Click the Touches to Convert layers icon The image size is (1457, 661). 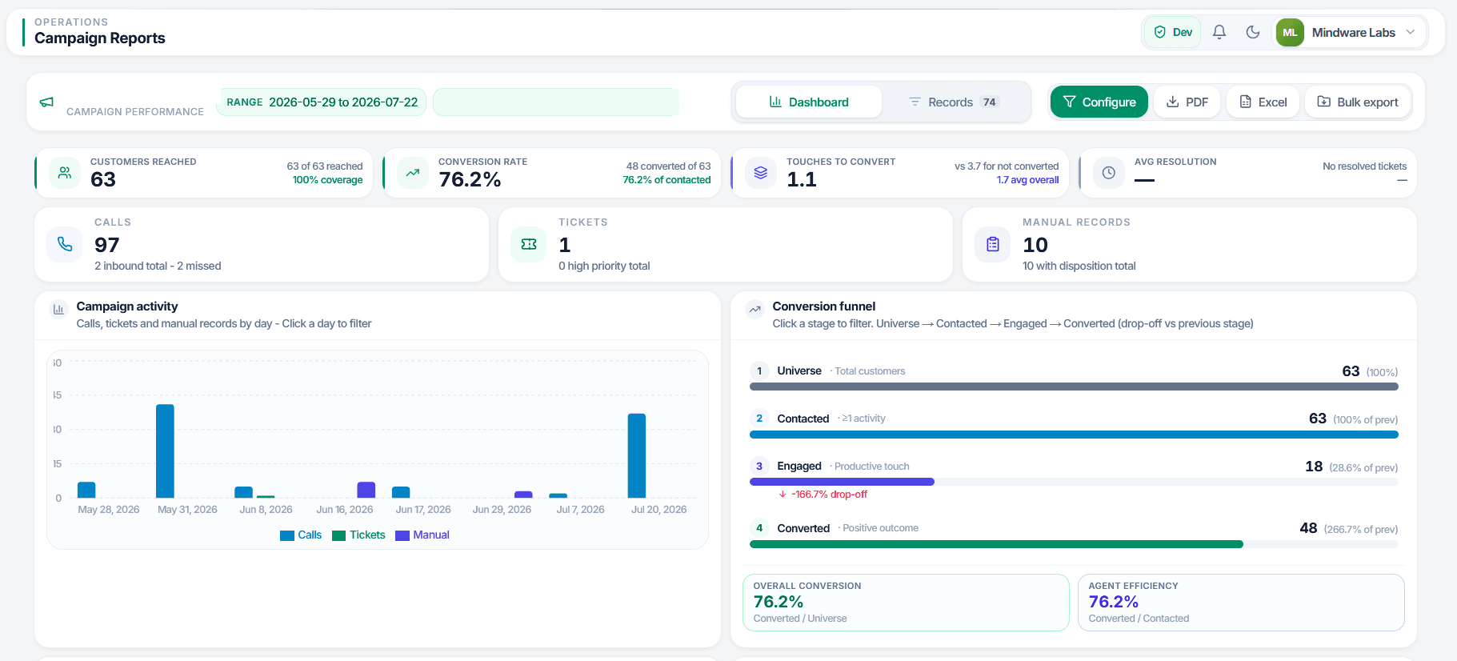761,172
